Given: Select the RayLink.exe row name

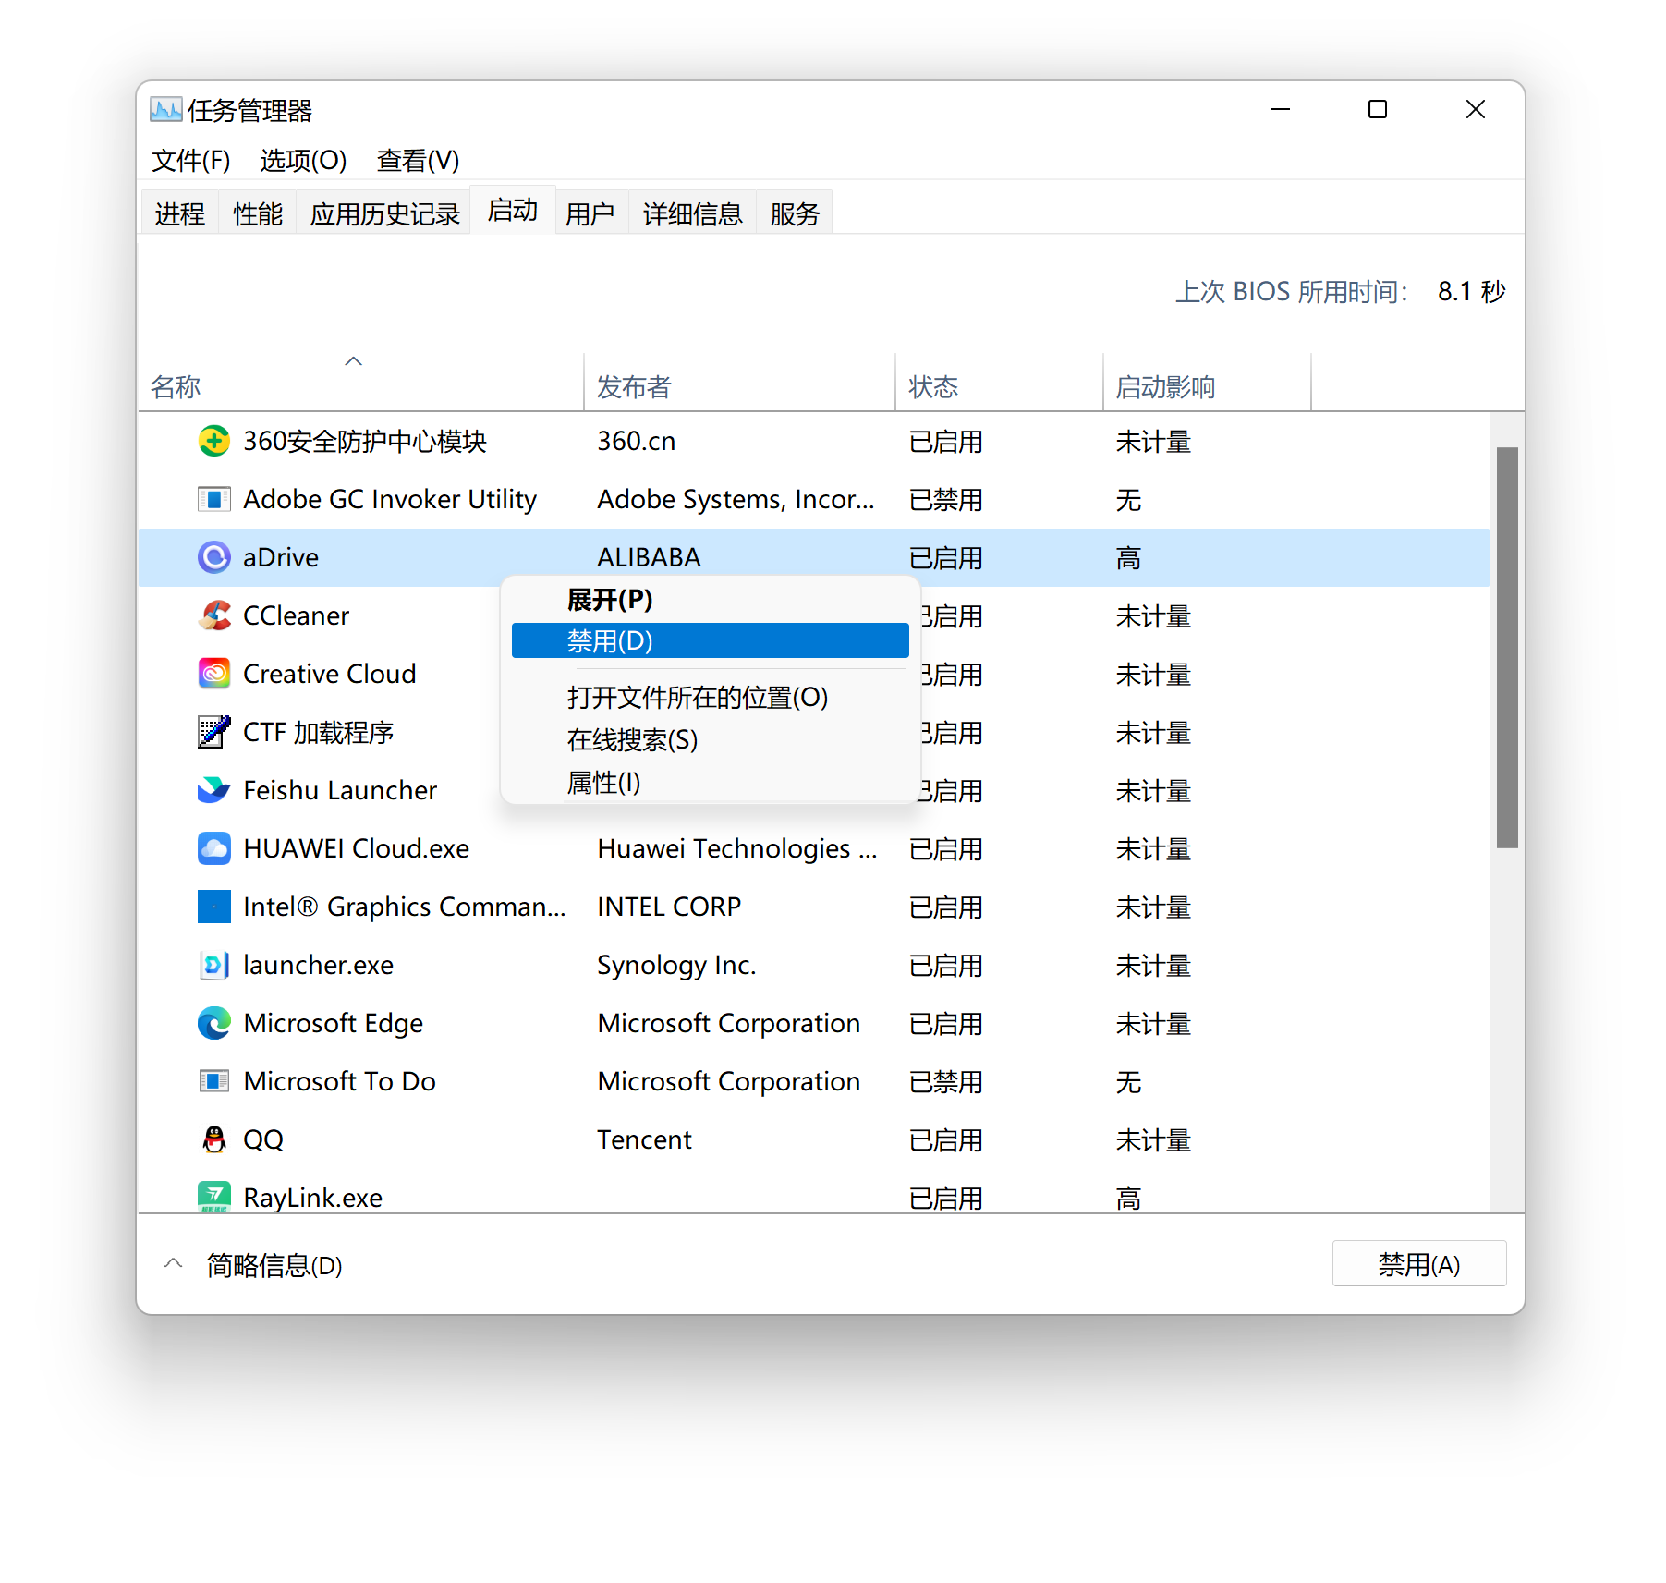Looking at the screenshot, I should point(312,1198).
